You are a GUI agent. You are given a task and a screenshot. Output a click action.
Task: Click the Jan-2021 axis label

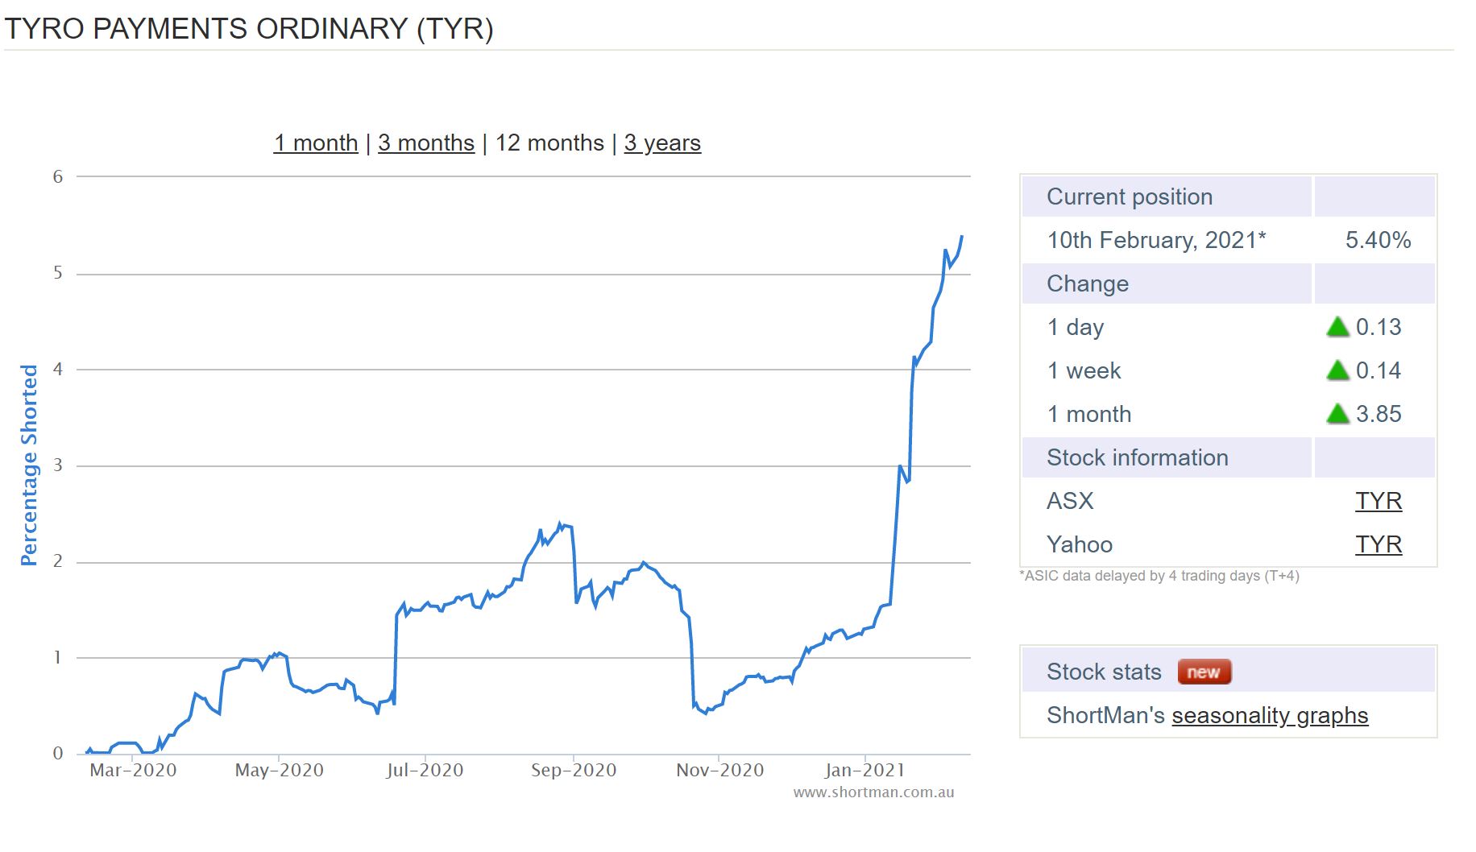pos(865,771)
